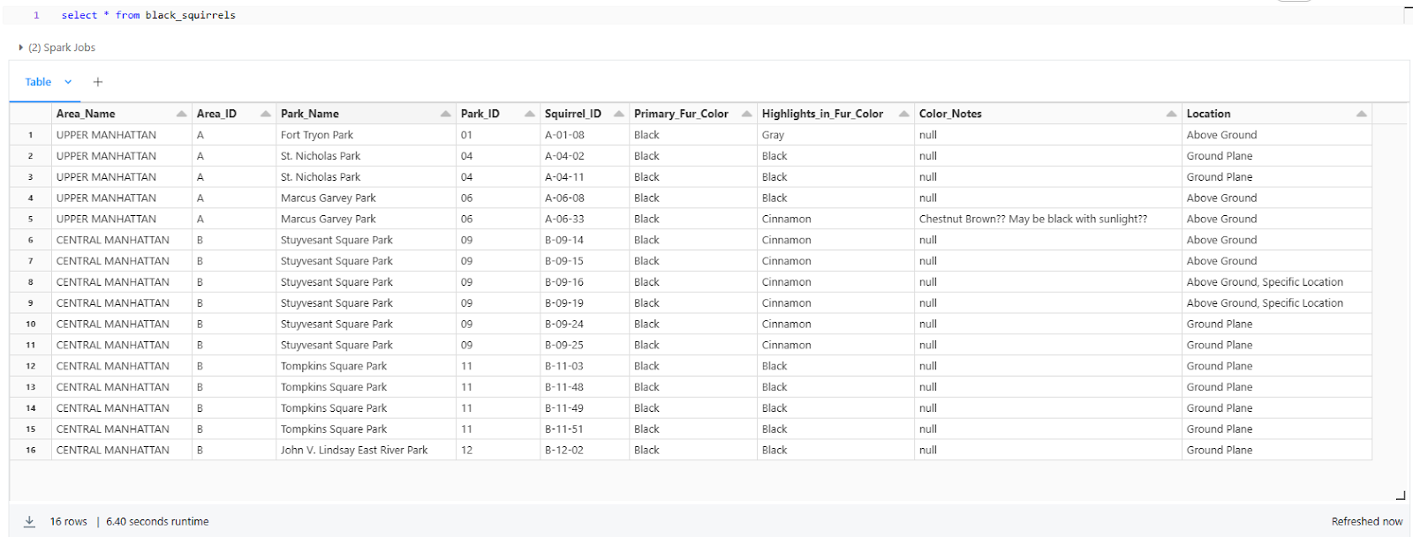This screenshot has width=1413, height=537.
Task: Sort by Park_Name column arrow
Action: pyautogui.click(x=446, y=114)
